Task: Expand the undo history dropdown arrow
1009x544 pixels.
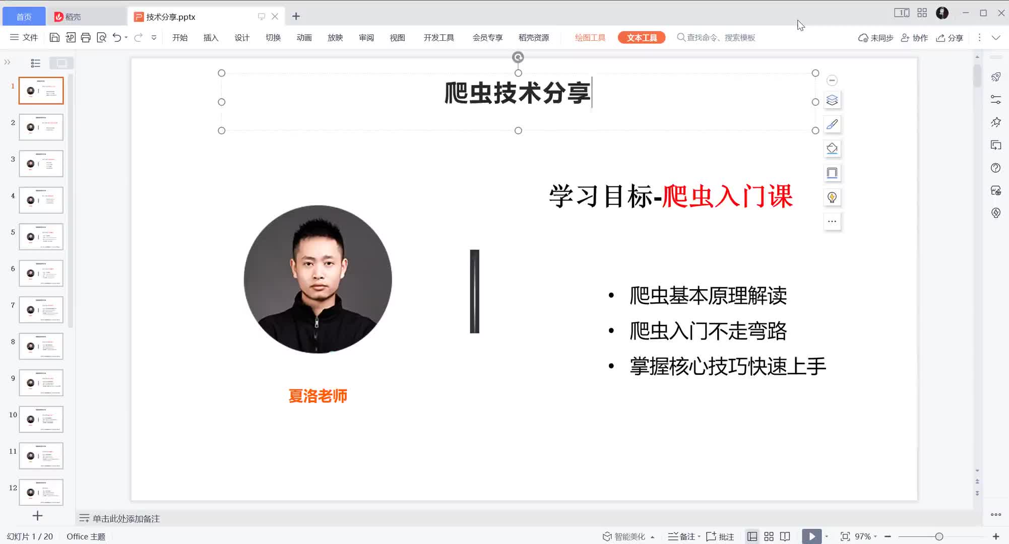Action: 126,37
